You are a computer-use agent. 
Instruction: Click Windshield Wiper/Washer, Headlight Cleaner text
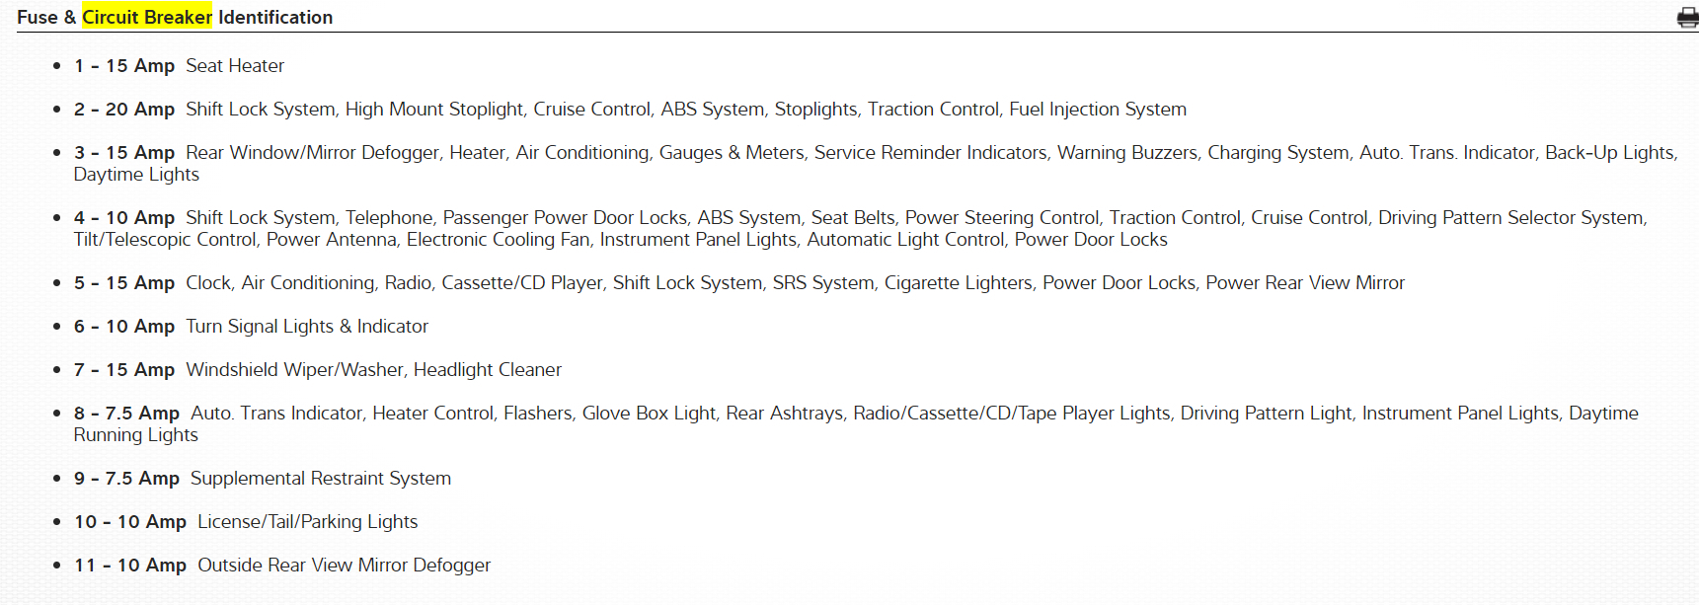[x=373, y=370]
